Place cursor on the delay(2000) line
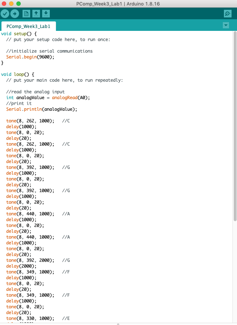 coord(21,266)
